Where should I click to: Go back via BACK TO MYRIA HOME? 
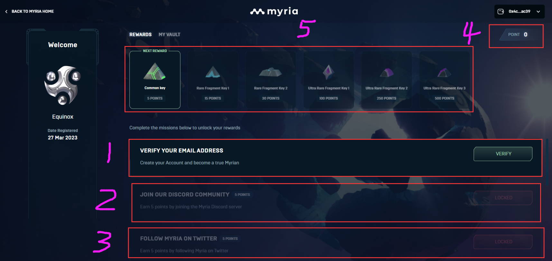(33, 11)
